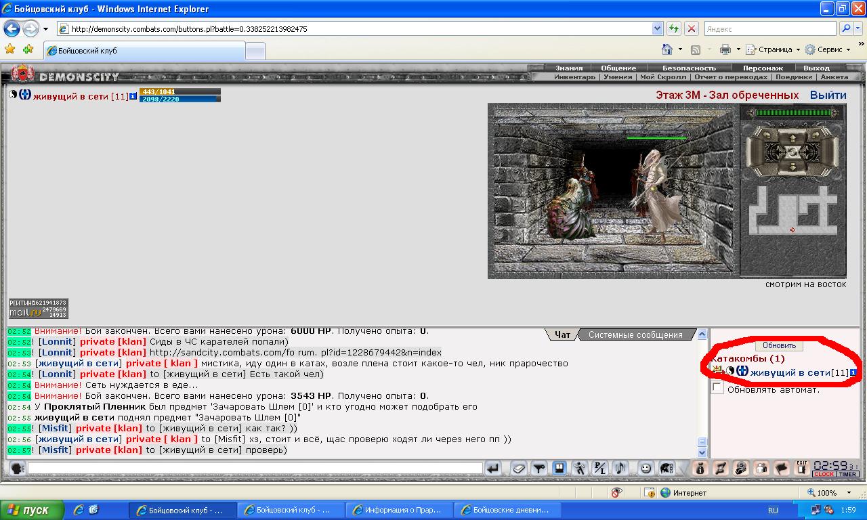Open the Home button dropdown arrow
The image size is (867, 520).
pyautogui.click(x=680, y=49)
